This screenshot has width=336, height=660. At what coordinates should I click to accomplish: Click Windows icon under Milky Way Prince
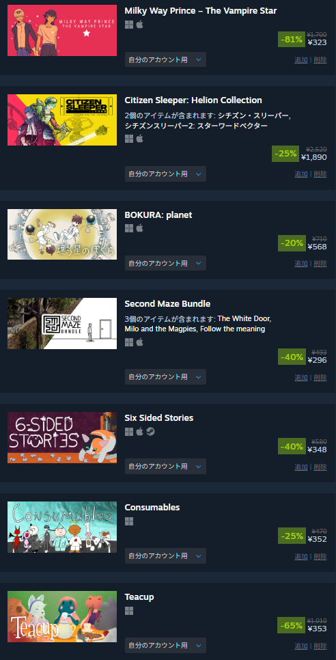(129, 25)
